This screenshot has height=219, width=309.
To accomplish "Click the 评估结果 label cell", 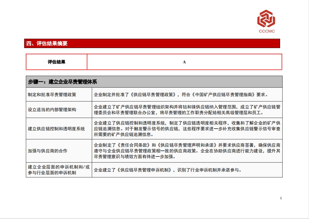I will coord(56,62).
